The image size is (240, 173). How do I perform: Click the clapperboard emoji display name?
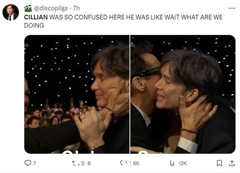28,8
